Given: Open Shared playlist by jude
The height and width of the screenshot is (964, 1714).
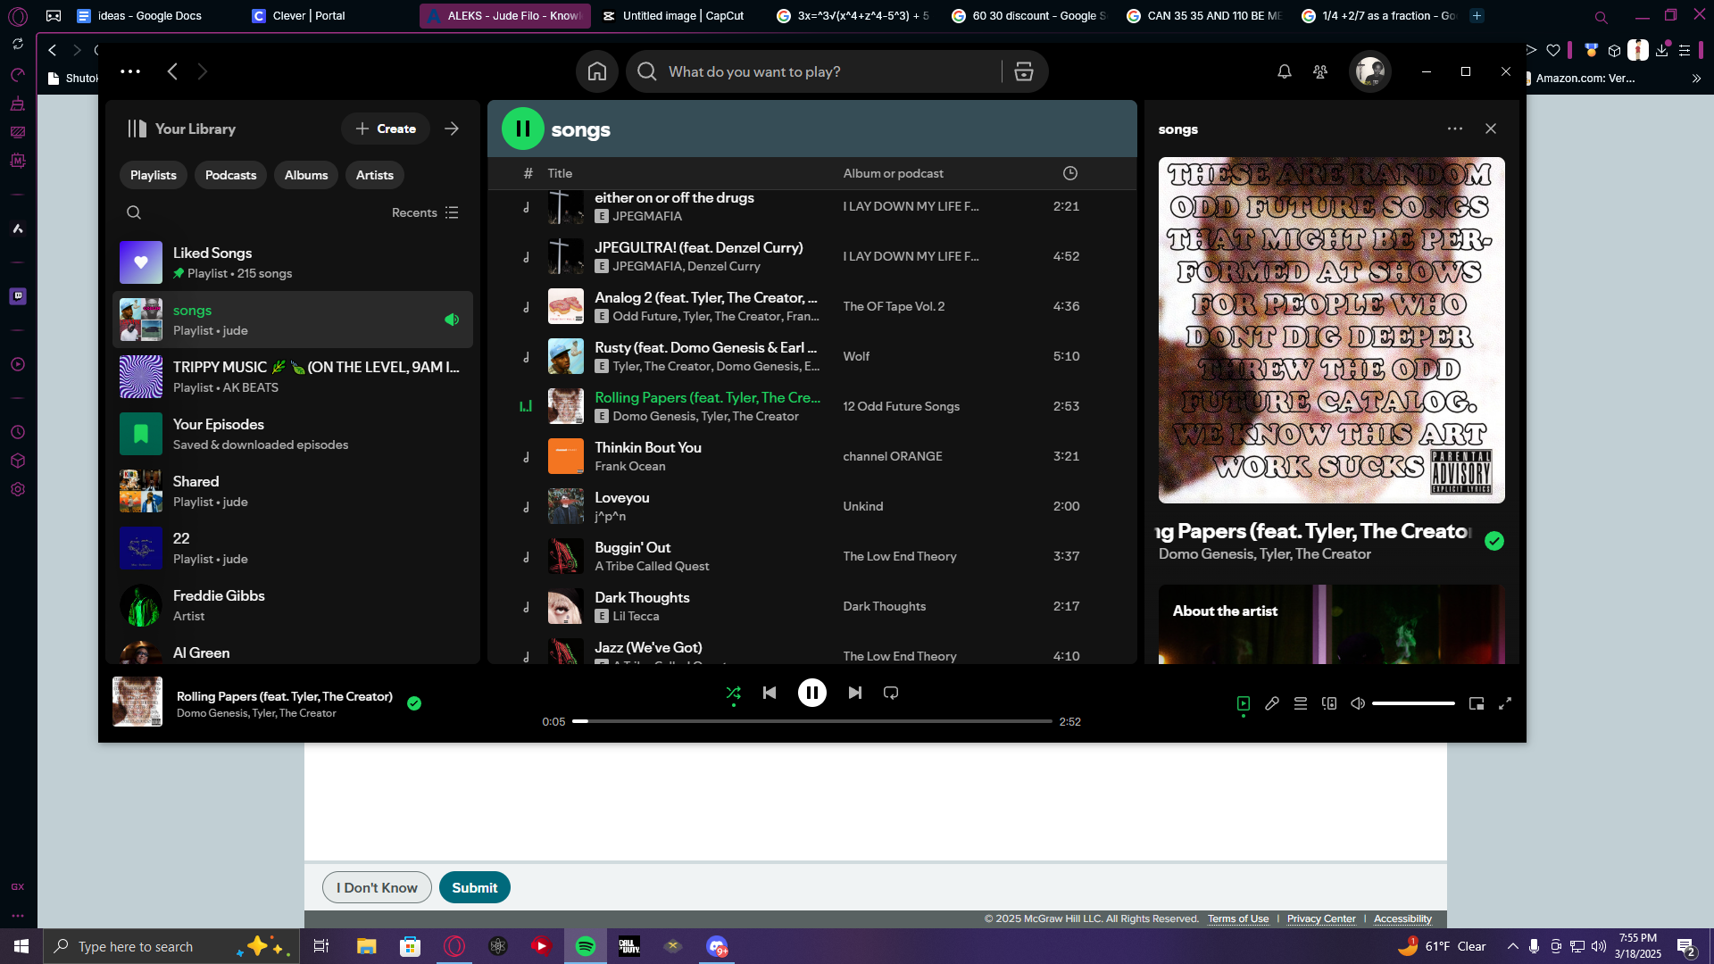Looking at the screenshot, I should (x=293, y=491).
